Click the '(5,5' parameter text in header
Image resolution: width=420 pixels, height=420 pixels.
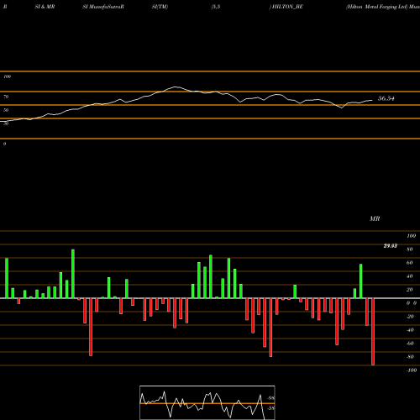(x=216, y=7)
